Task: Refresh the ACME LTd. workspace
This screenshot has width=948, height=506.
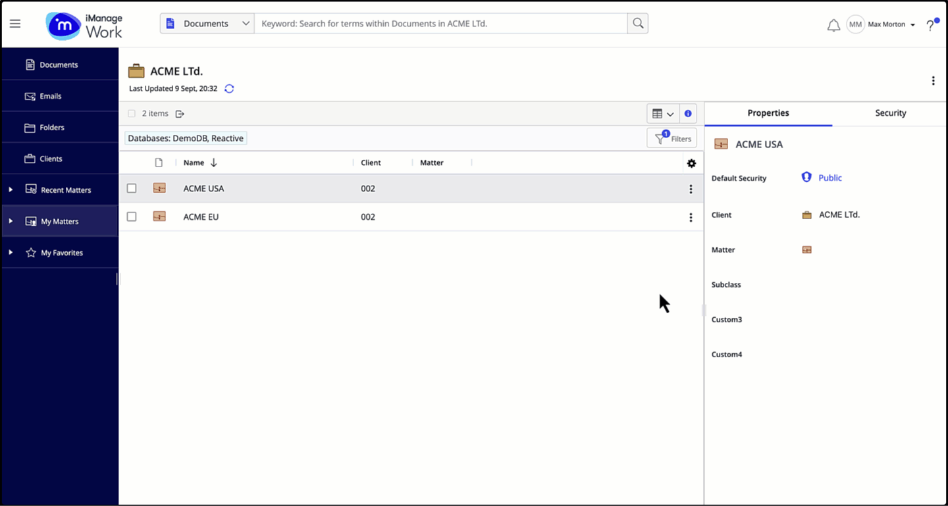Action: tap(228, 88)
